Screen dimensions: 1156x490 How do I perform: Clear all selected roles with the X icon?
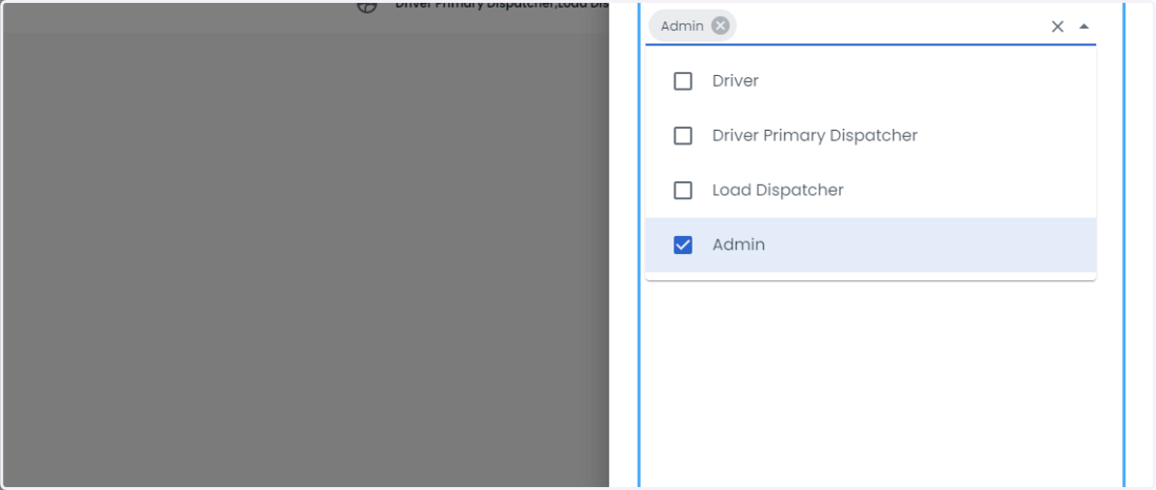pyautogui.click(x=1058, y=27)
